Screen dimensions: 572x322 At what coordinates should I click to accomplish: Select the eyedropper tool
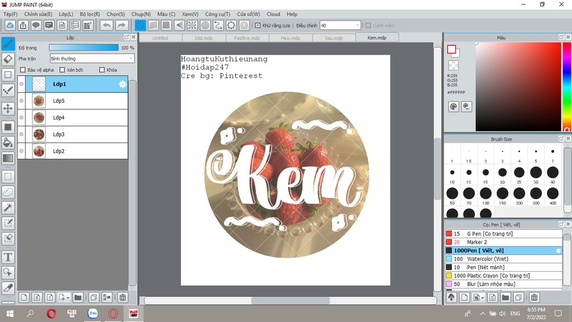coord(8,288)
